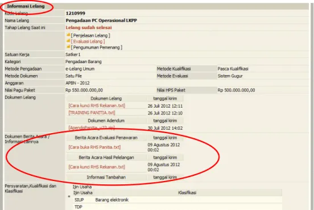Open the Evaluasi Lelang link
Screen dimensions: 314x210
click(x=88, y=42)
